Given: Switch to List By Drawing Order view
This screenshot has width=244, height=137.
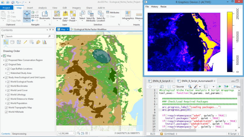Looking at the screenshot, I should click(x=6, y=42).
